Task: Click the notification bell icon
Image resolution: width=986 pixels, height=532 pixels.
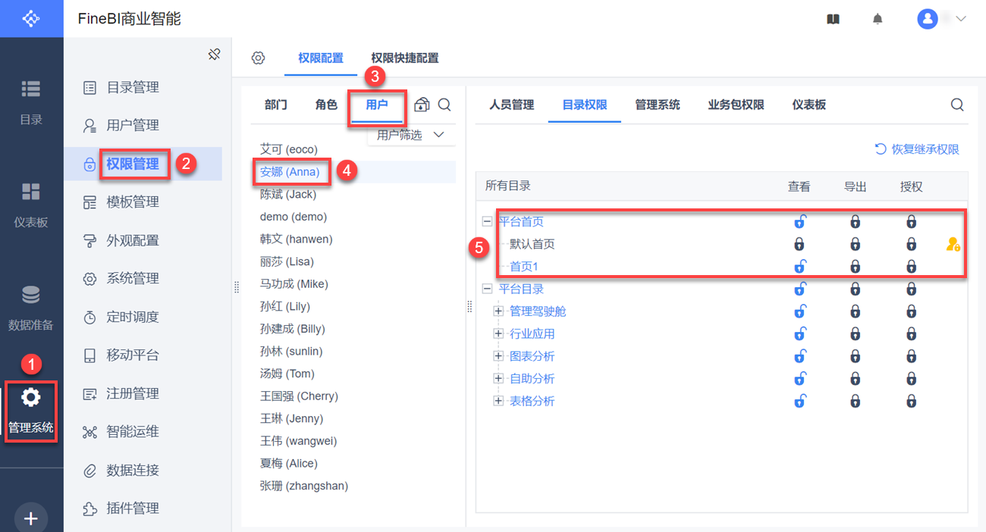Action: coord(878,19)
